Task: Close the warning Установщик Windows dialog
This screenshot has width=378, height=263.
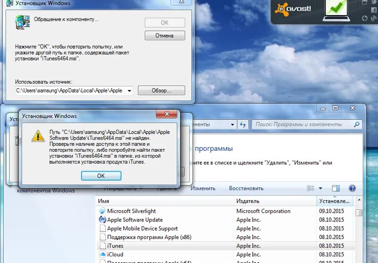Action: click(x=167, y=114)
